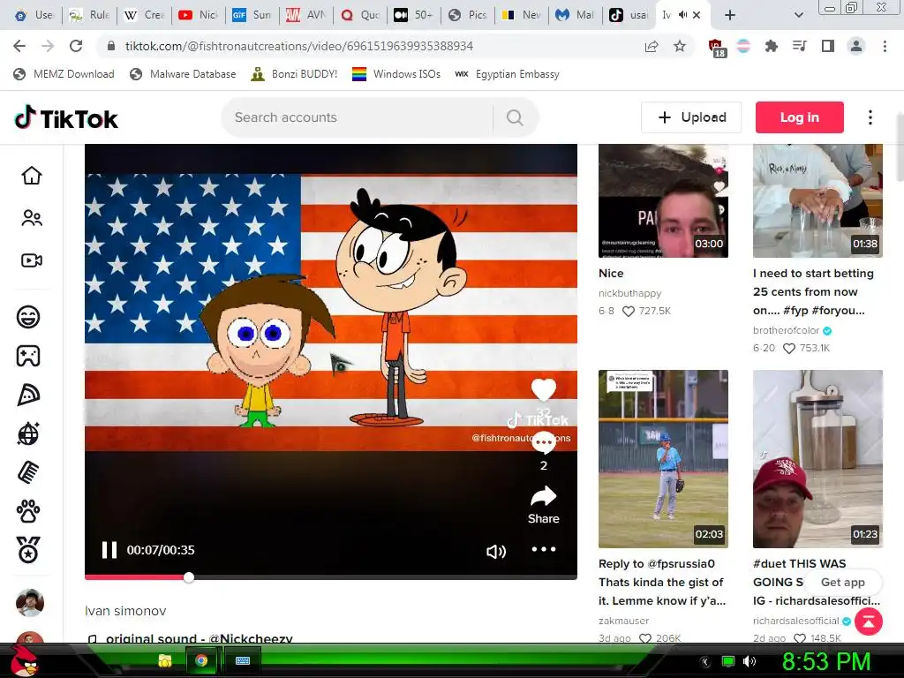The image size is (904, 678).
Task: Click the red scroll-to-top arrow button
Action: 869,621
